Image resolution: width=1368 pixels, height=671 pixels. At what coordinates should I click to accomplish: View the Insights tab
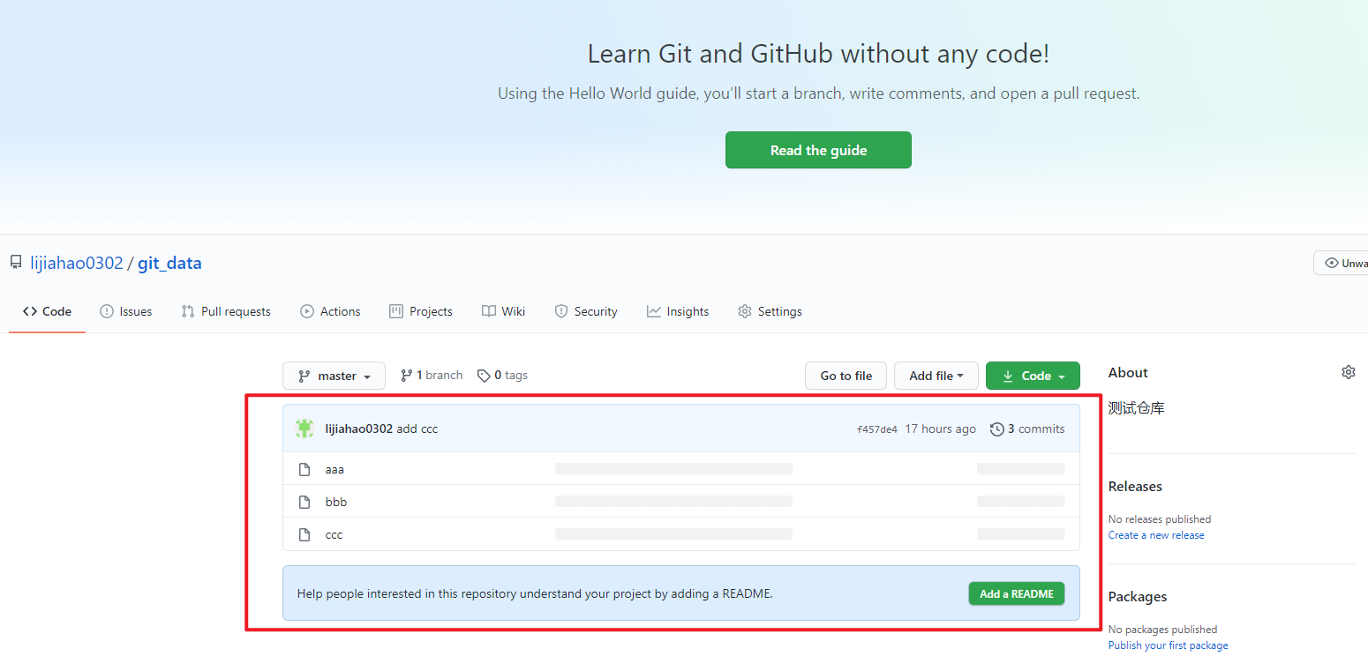pyautogui.click(x=678, y=311)
